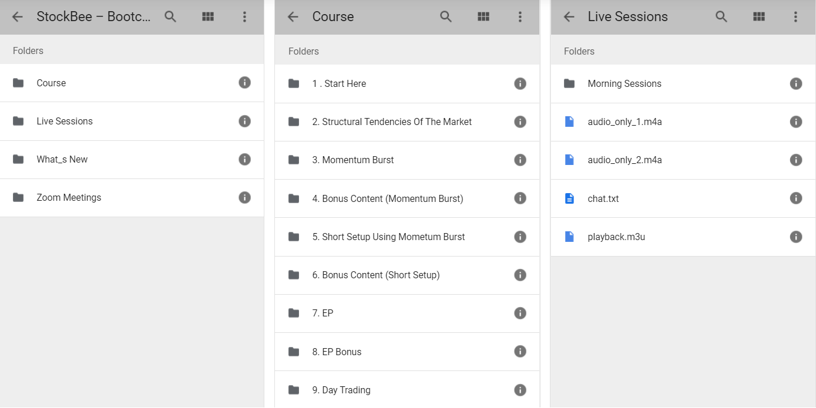816x408 pixels.
Task: Open the Live Sessions folder
Action: click(65, 121)
